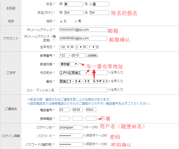
Task: Click the 名 given name input field
Action: (x=99, y=4)
